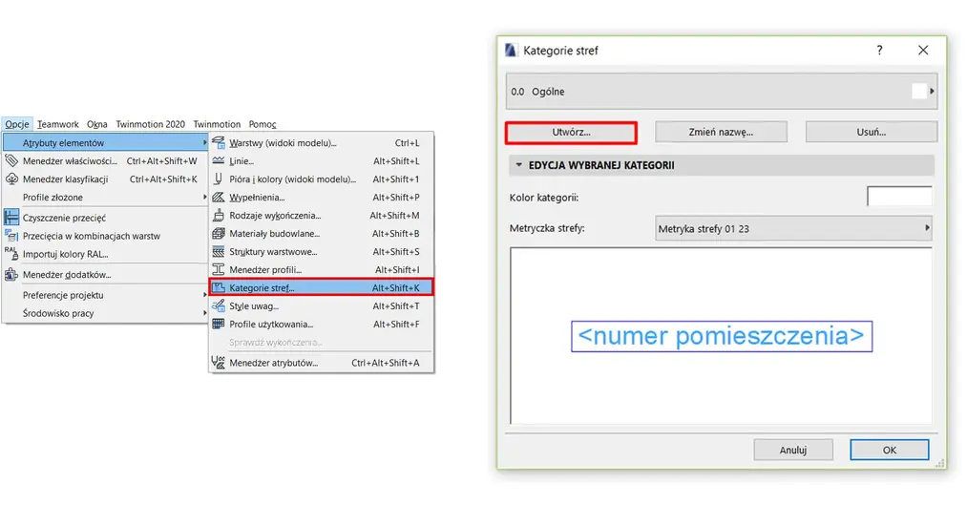Click the Style uwag markup icon
967x505 pixels.
219,305
